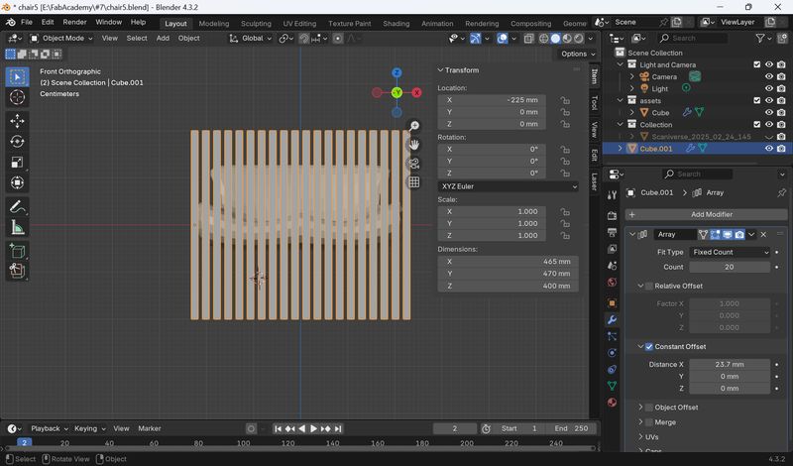Disable the Constant Offset checkbox
Viewport: 793px width, 466px height.
(x=649, y=347)
